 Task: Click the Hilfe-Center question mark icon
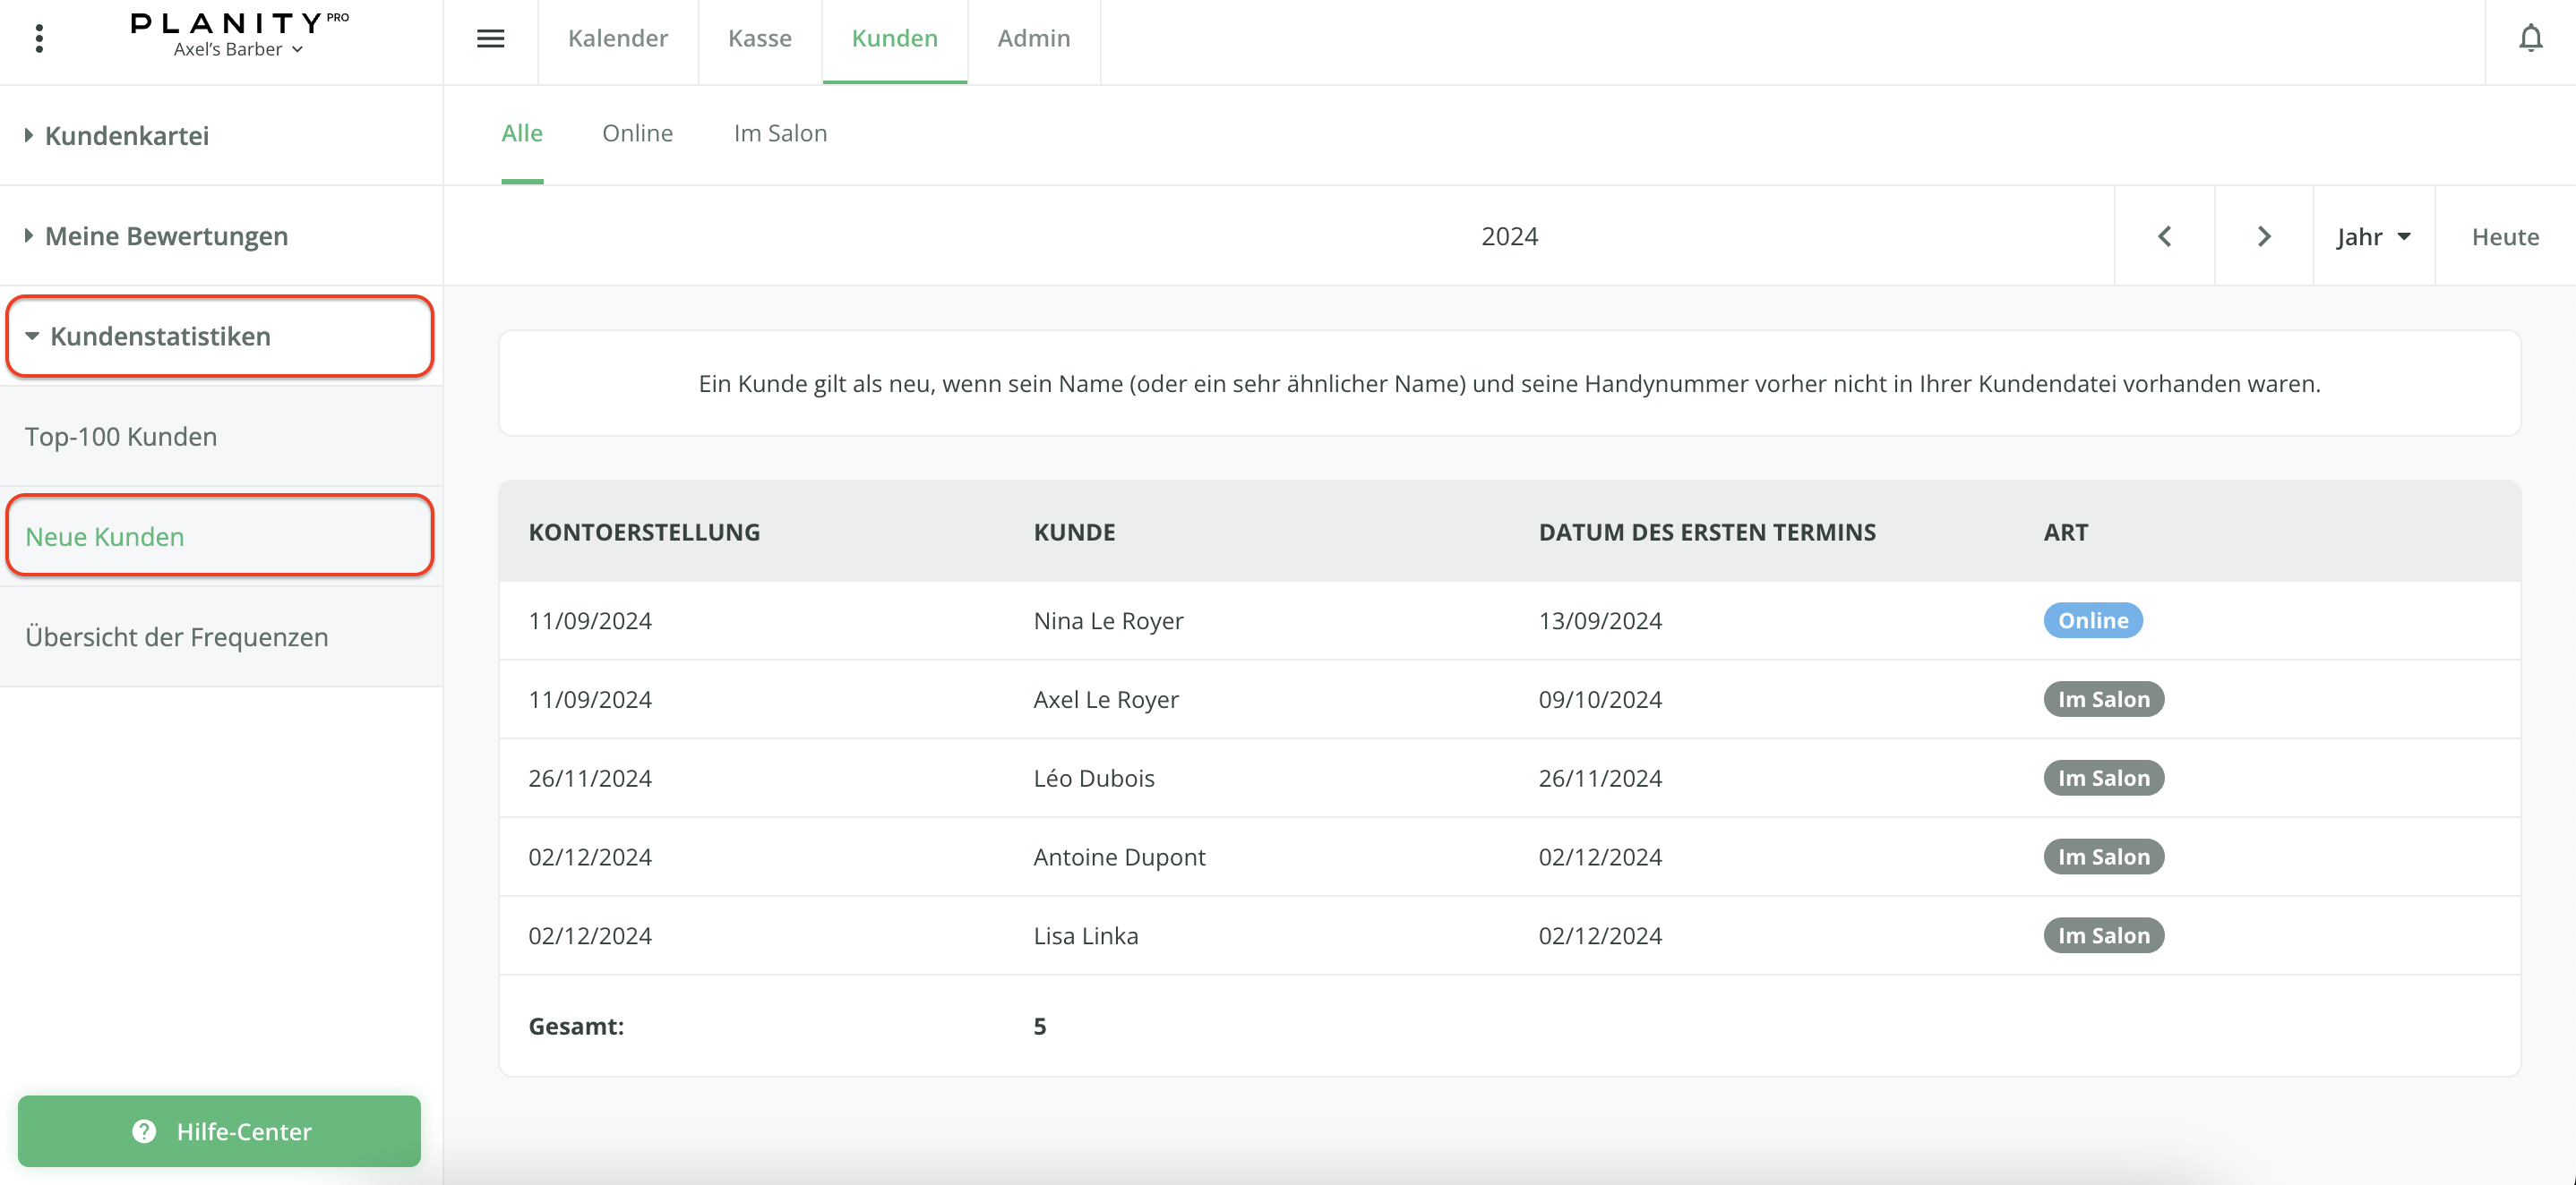point(144,1131)
